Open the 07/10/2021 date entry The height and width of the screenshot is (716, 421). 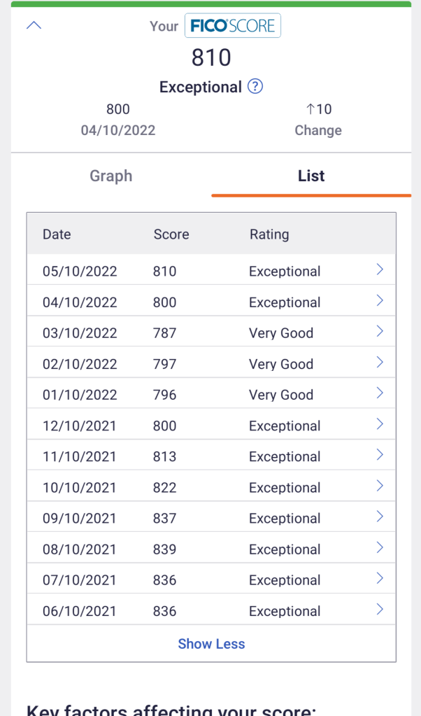click(x=79, y=580)
